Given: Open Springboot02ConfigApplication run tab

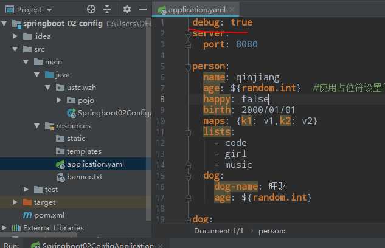Looking at the screenshot, I should click(x=98, y=245).
